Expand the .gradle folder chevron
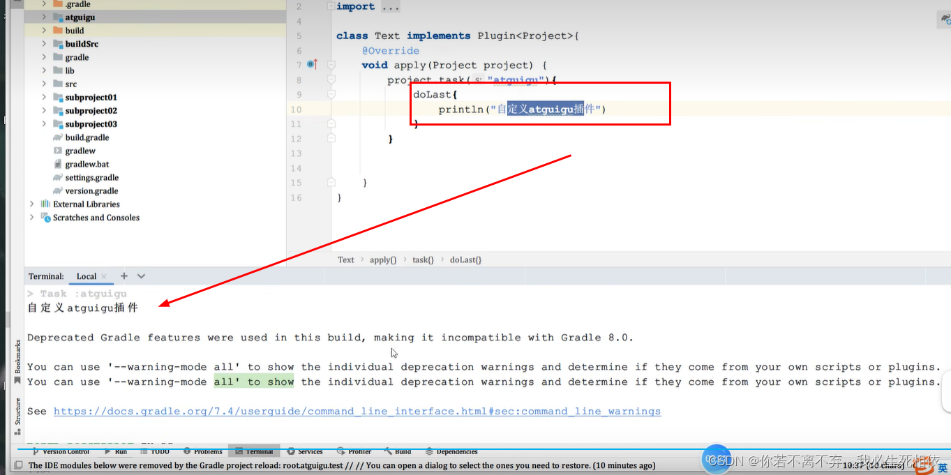This screenshot has height=475, width=951. [x=44, y=4]
